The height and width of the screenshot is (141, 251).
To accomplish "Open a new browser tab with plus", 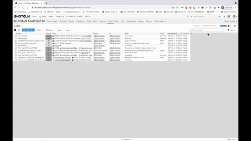I will pos(47,3).
